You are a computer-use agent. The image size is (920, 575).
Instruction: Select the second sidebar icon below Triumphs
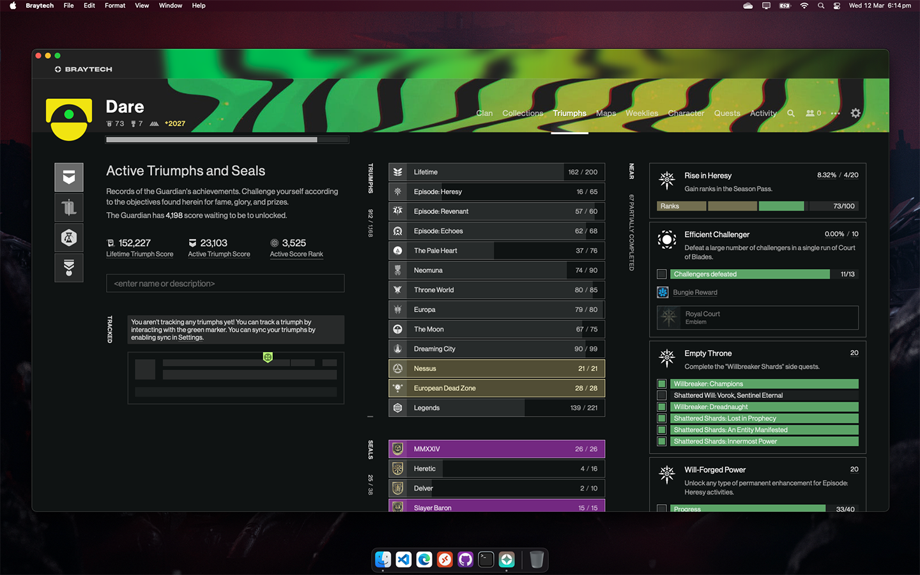69,208
